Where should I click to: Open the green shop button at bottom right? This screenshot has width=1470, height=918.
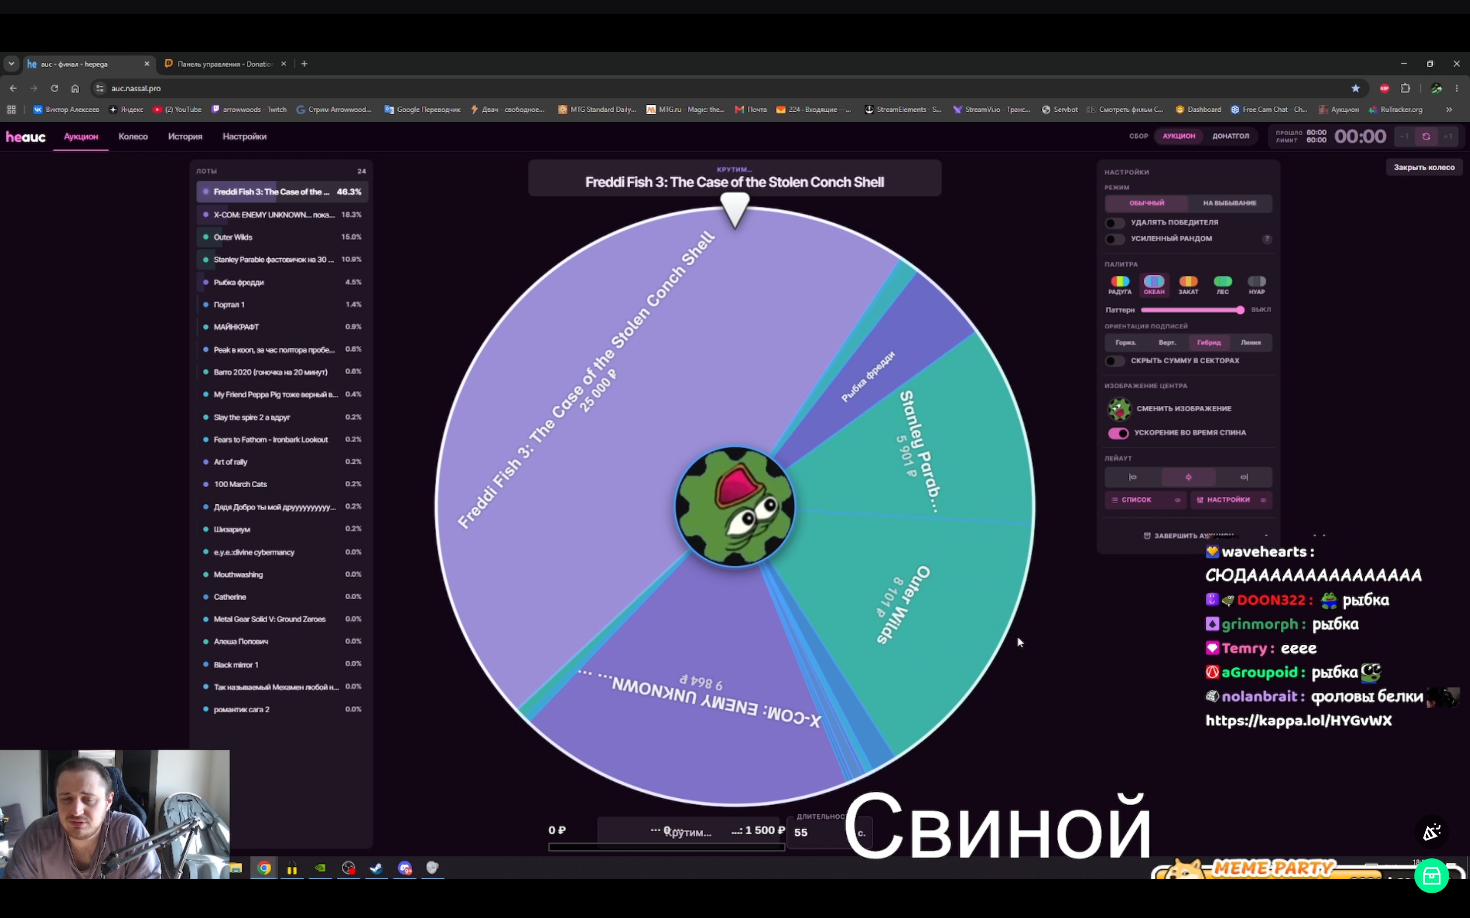[x=1432, y=876]
